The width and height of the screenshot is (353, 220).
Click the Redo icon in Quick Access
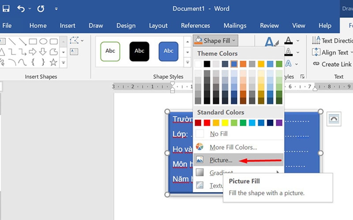coord(41,9)
